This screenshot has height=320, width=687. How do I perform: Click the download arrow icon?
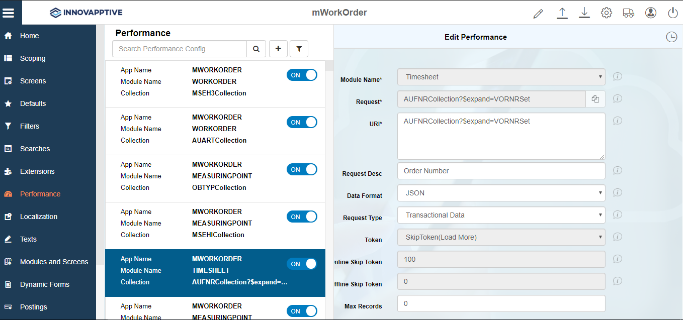(x=584, y=13)
